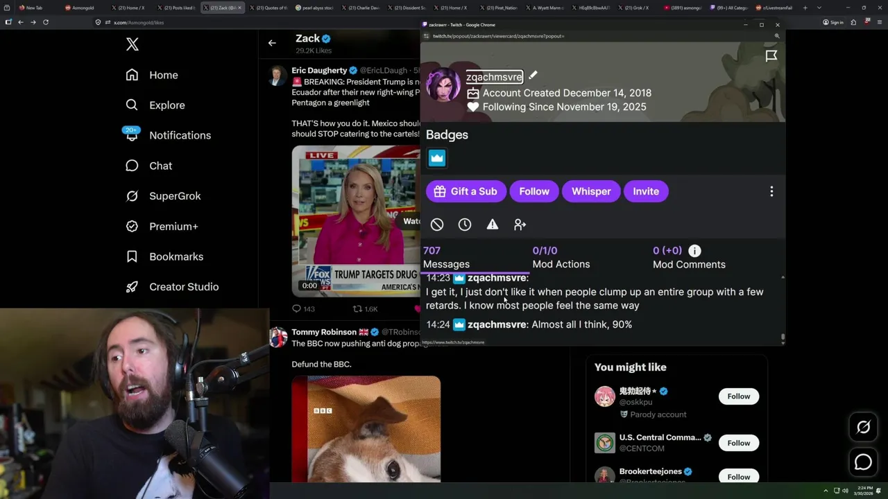This screenshot has height=499, width=888.
Task: Click browser back navigation arrow
Action: coord(21,22)
